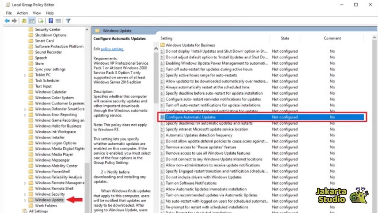Open the View menu
This screenshot has height=213, width=378.
[37, 13]
